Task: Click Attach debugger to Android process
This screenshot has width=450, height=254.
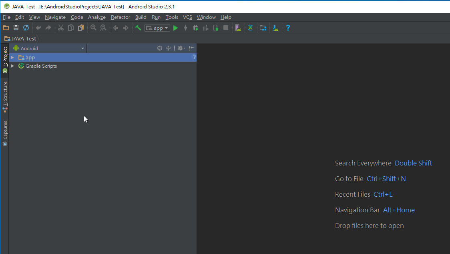Action: [x=216, y=28]
